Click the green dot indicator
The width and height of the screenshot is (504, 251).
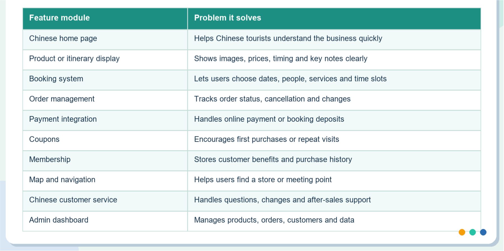click(x=473, y=232)
